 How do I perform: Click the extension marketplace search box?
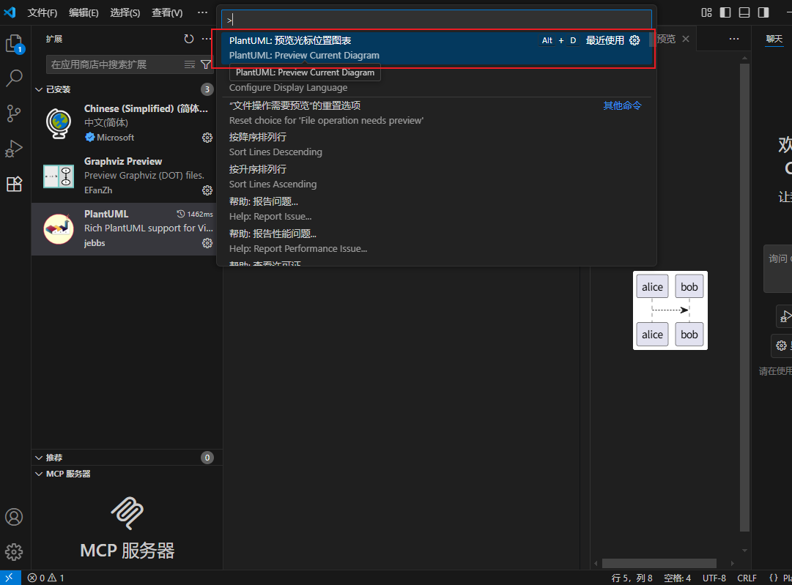tap(115, 64)
